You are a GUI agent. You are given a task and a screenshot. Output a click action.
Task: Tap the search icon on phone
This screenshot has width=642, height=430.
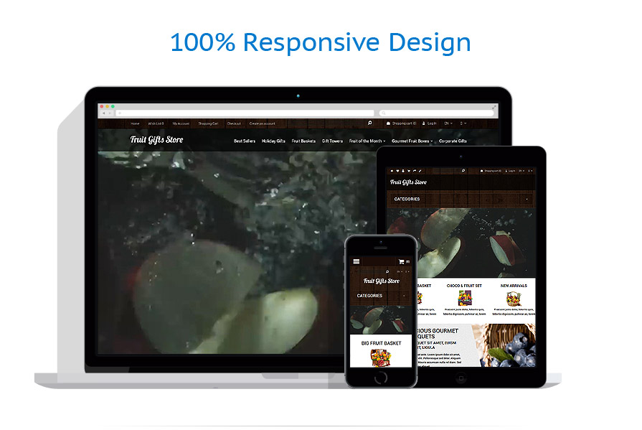387,271
